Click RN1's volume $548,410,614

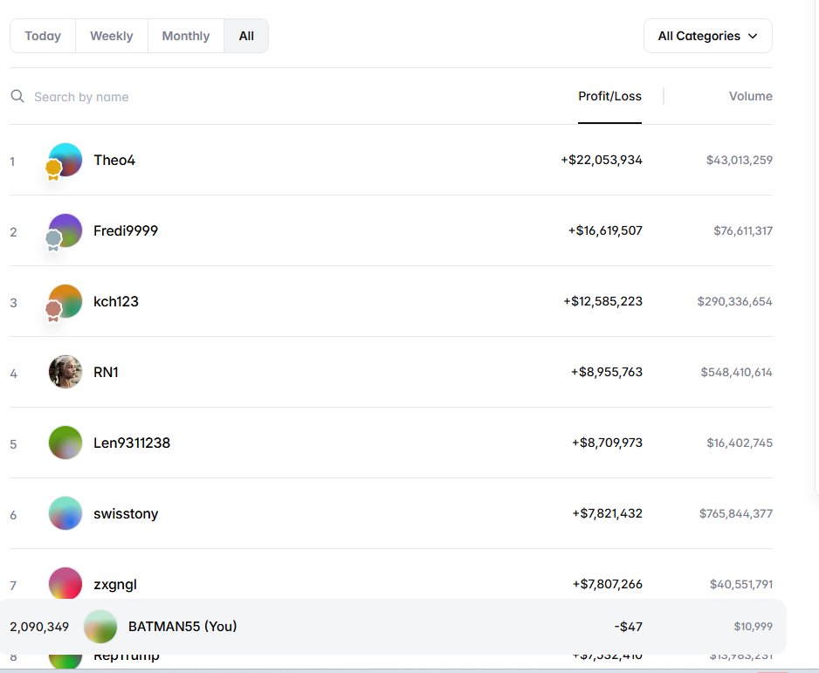tap(736, 372)
